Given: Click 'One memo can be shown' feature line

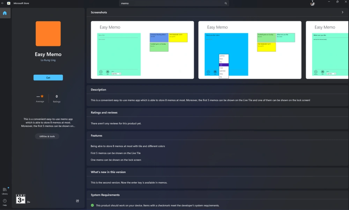Looking at the screenshot, I should tap(116, 160).
